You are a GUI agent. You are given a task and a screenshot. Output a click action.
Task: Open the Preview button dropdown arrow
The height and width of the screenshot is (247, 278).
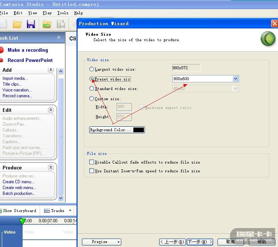(x=118, y=242)
